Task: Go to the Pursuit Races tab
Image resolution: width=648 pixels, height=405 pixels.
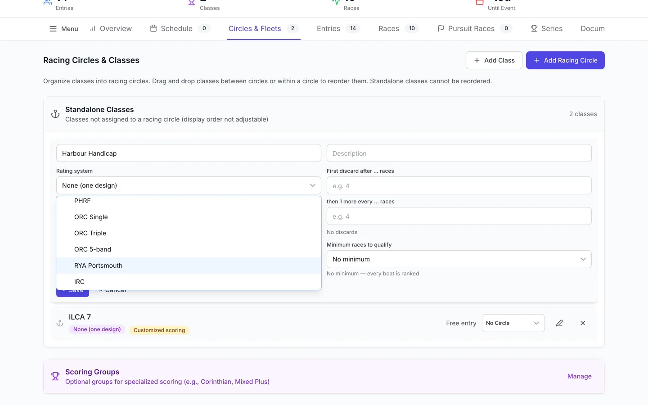Action: 475,29
